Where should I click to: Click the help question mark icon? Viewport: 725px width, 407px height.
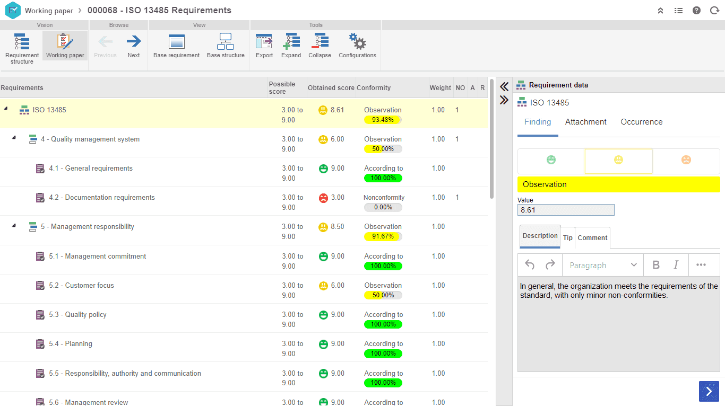point(696,10)
